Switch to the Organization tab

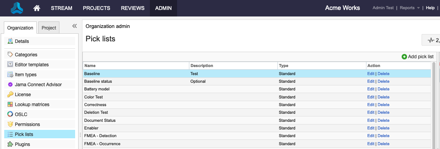20,28
